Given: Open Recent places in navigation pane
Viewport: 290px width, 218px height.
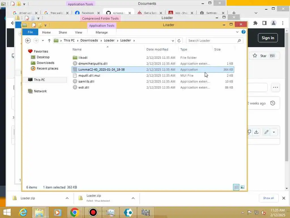Looking at the screenshot, I should click(x=47, y=68).
